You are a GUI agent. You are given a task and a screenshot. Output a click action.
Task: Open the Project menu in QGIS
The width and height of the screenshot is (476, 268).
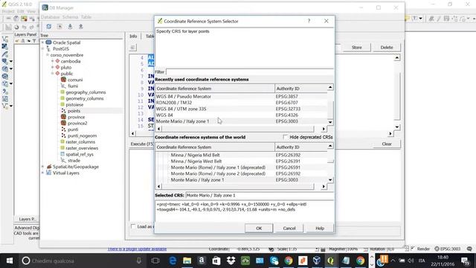(8, 11)
